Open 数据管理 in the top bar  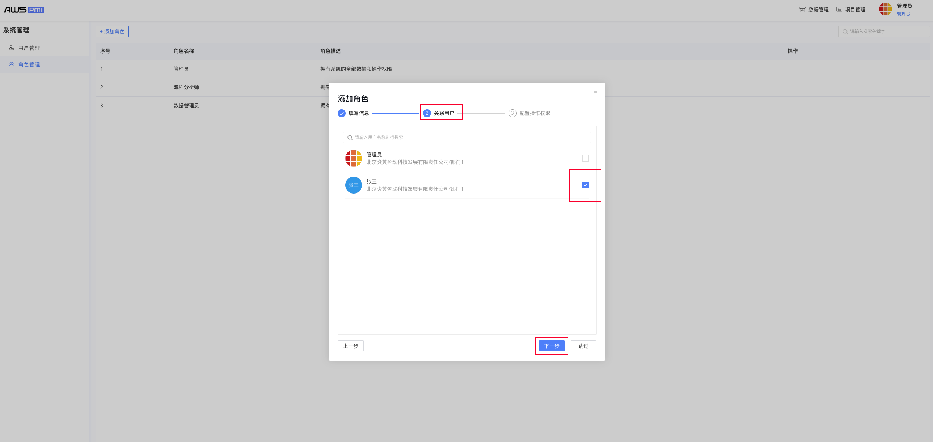tap(814, 10)
